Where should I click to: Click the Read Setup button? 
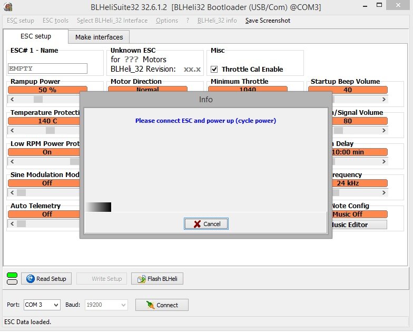pyautogui.click(x=46, y=279)
